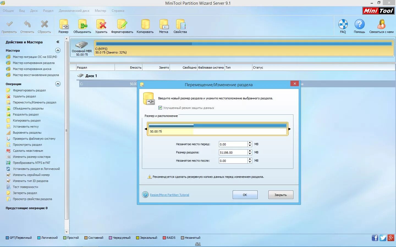Click Затереть раздел operation
396x247 pixels.
click(x=25, y=193)
